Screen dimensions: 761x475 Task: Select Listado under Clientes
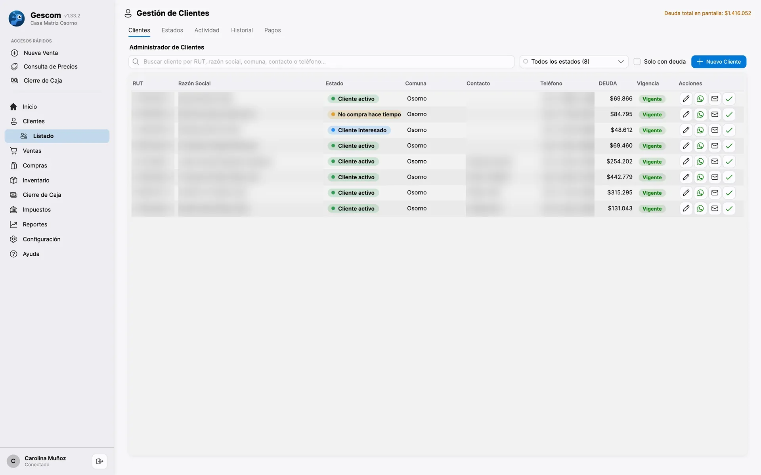[x=57, y=136]
